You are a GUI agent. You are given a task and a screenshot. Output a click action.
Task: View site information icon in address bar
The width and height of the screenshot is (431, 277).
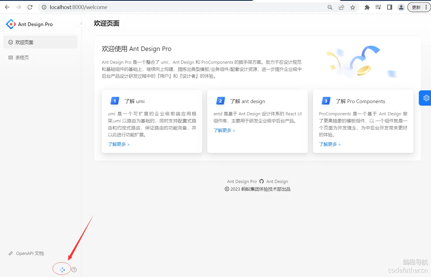click(44, 7)
